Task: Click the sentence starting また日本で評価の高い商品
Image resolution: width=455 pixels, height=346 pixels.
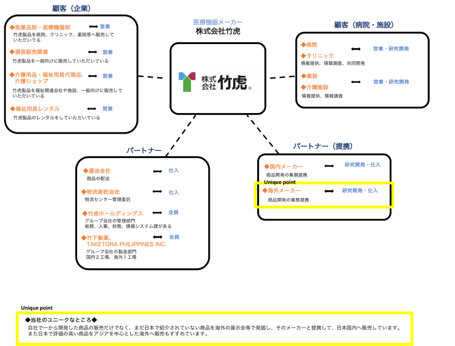Action: pyautogui.click(x=118, y=334)
